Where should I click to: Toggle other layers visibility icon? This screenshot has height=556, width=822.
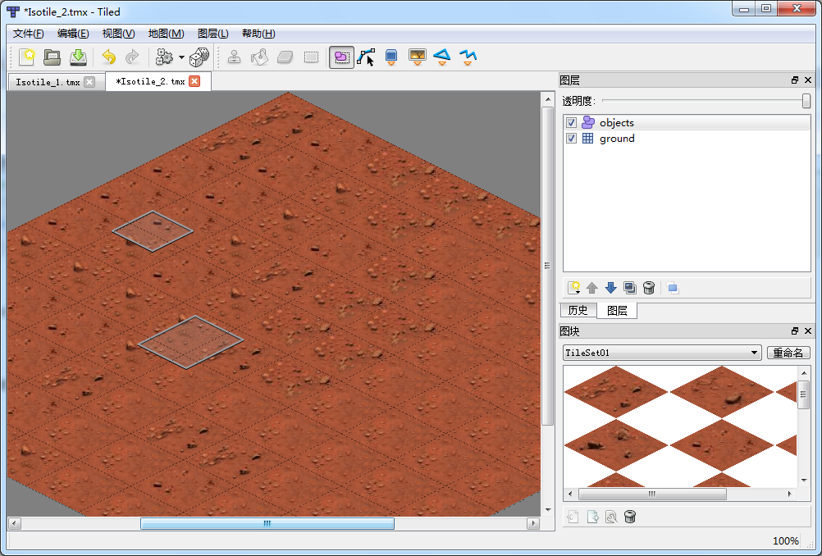673,288
